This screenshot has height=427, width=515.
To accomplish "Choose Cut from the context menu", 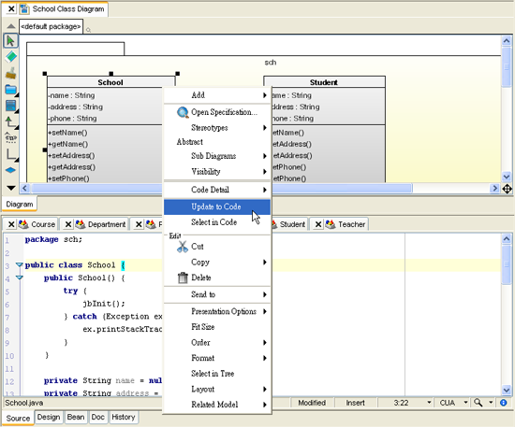I will (x=217, y=247).
